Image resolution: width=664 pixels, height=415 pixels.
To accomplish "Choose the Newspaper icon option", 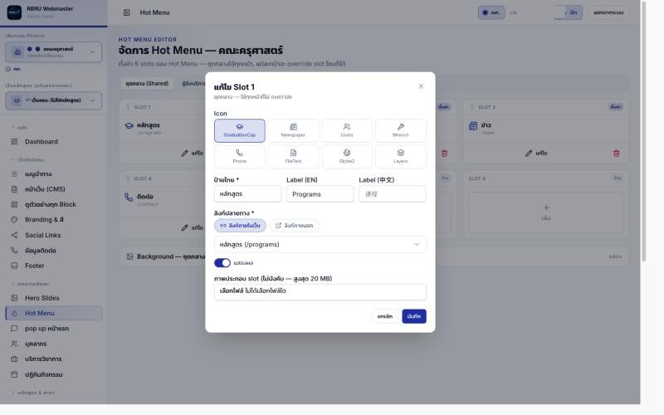I will click(x=293, y=130).
